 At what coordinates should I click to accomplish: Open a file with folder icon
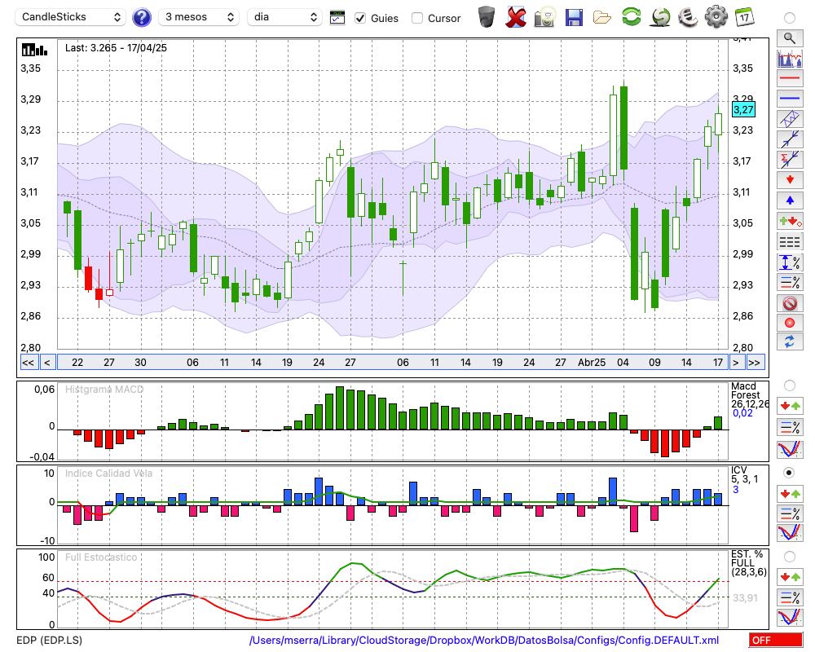tap(602, 17)
